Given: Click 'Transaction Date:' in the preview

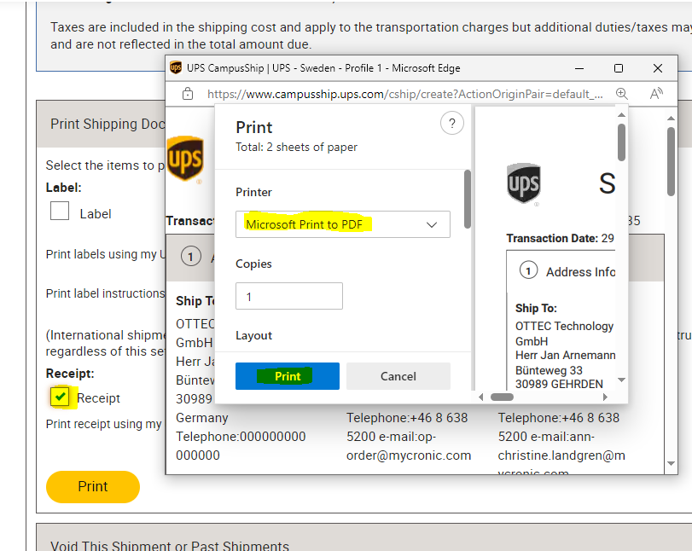Looking at the screenshot, I should pos(552,238).
